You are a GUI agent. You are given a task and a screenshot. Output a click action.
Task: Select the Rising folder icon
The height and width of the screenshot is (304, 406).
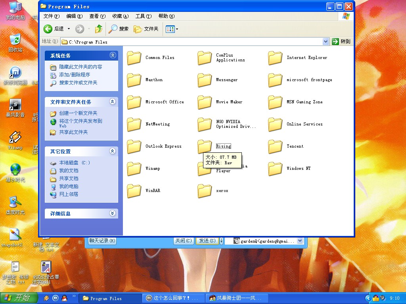[204, 146]
